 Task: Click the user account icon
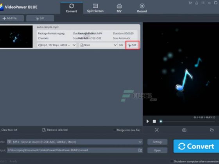(x=196, y=3)
